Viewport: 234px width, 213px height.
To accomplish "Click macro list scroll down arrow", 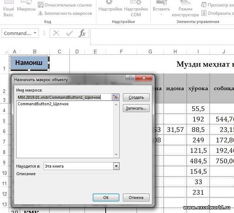I will [x=116, y=155].
